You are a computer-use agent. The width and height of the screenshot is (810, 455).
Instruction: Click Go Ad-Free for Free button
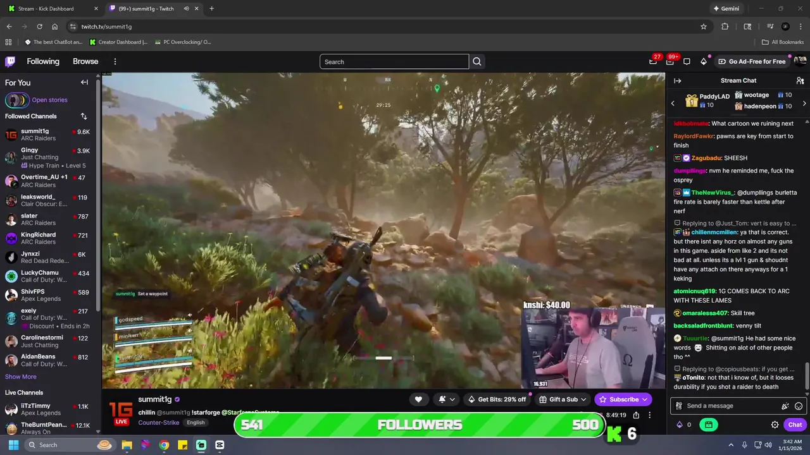tap(751, 61)
